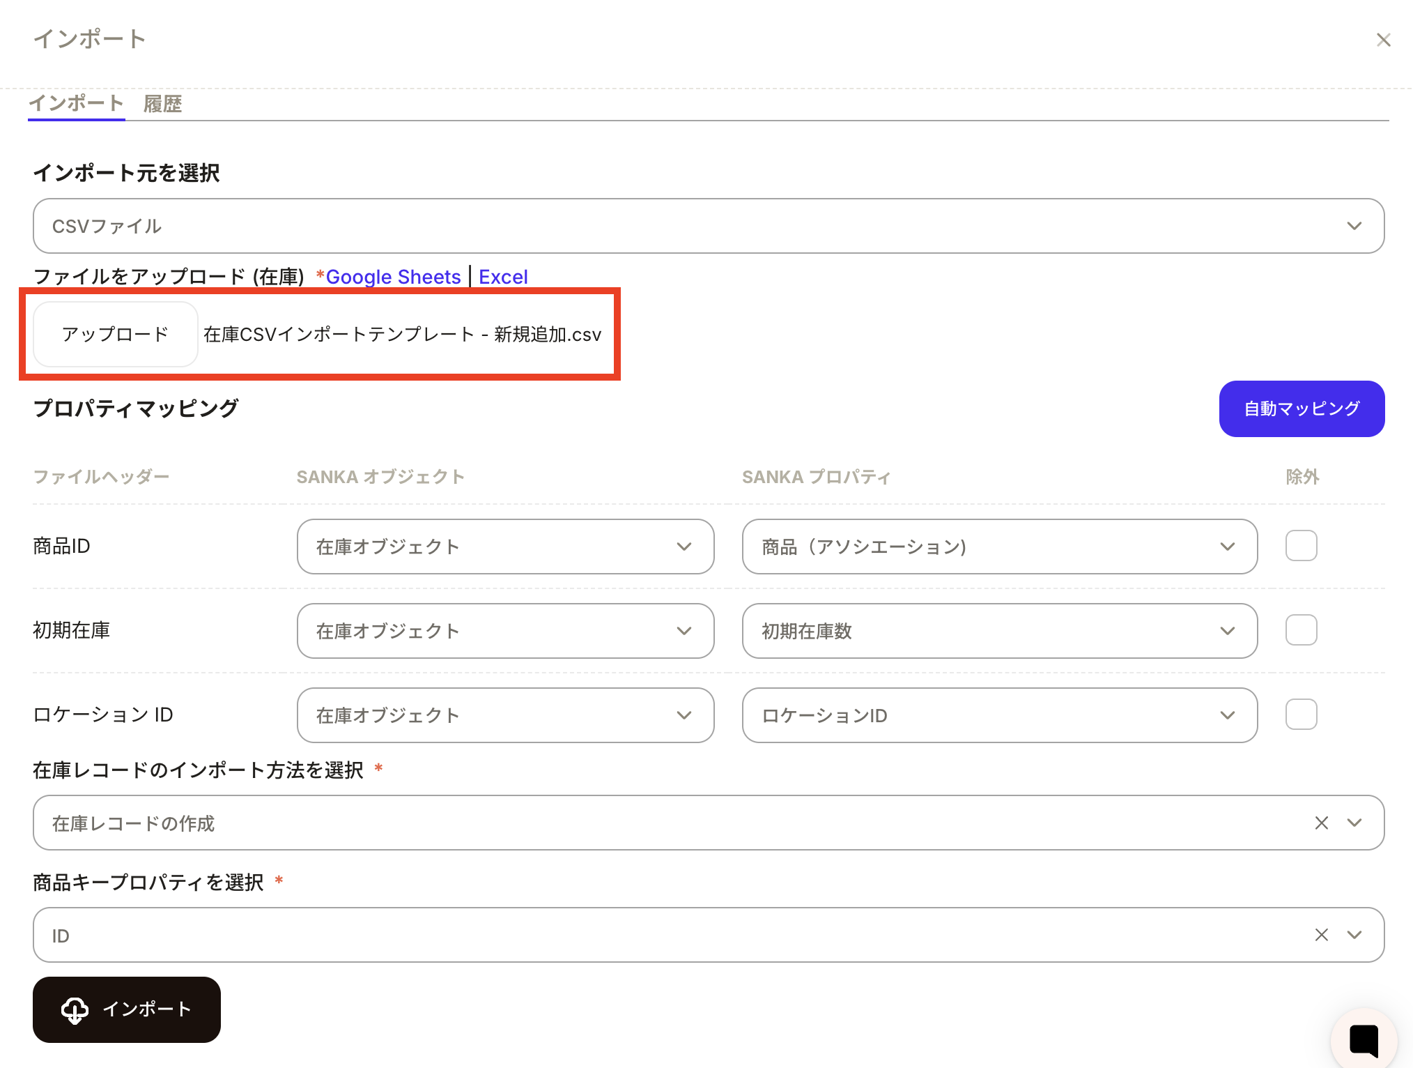The height and width of the screenshot is (1068, 1413).
Task: Click the 自動マッピング button
Action: tap(1301, 409)
